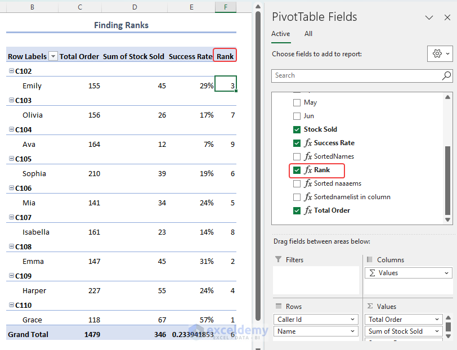Screen dimensions: 457x350
Task: Check the May field checkbox
Action: [297, 102]
